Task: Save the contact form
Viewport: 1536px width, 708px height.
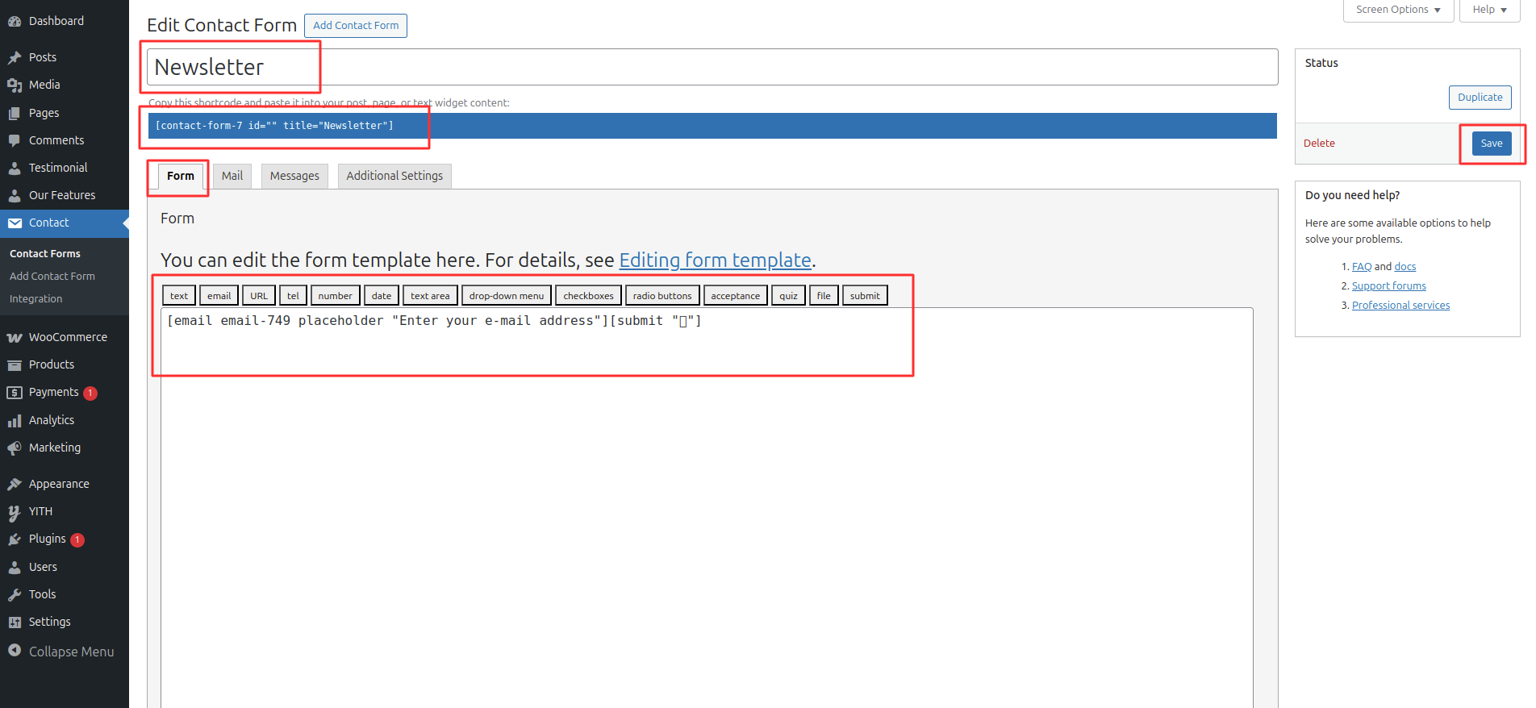Action: coord(1492,144)
